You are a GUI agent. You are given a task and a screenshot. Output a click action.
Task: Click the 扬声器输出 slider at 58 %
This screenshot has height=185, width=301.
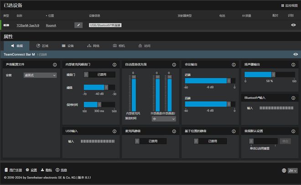tap(270, 75)
